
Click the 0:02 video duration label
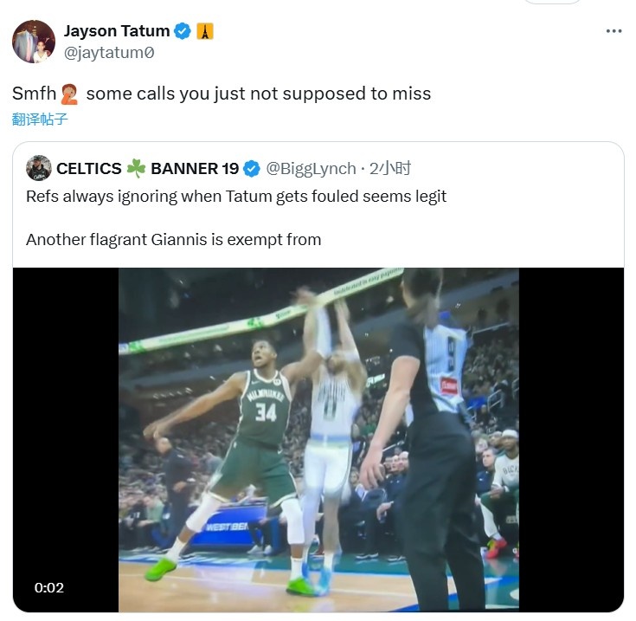(x=49, y=587)
